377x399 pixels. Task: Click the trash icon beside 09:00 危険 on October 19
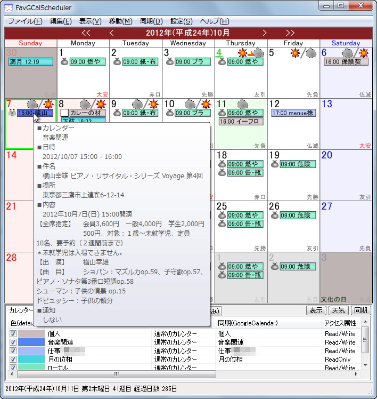[x=275, y=164]
